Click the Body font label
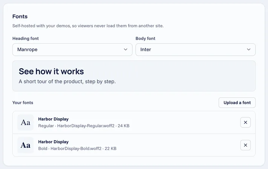268x169 pixels. tap(146, 38)
